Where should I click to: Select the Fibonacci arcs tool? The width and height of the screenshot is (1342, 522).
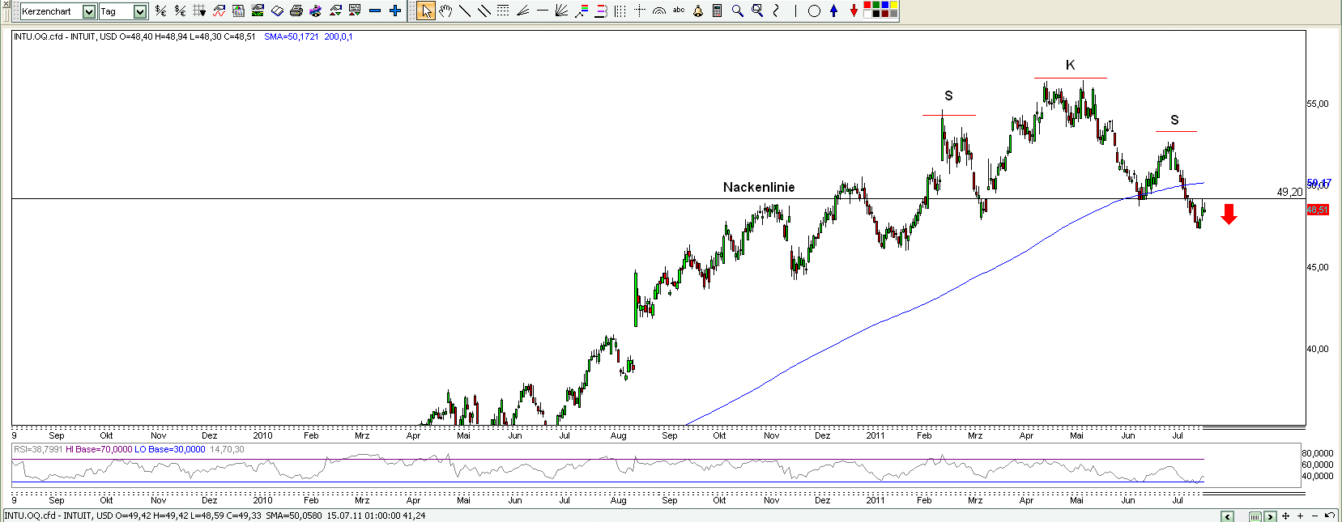659,11
